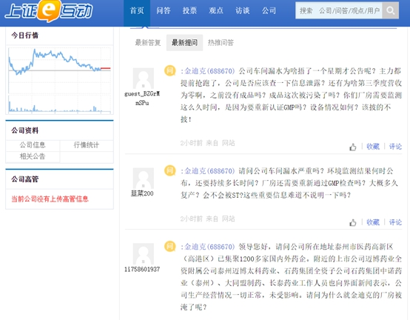
Task: Switch to the 最新答复 tab
Action: point(148,43)
